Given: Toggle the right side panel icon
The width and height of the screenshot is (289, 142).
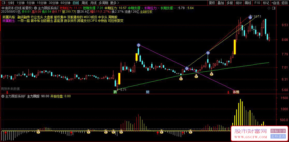Looking at the screenshot, I should 274,8.
